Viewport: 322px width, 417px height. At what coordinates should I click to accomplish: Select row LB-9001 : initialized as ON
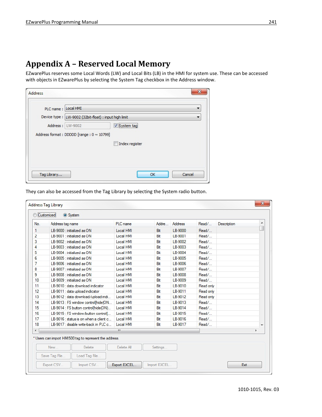(x=146, y=236)
